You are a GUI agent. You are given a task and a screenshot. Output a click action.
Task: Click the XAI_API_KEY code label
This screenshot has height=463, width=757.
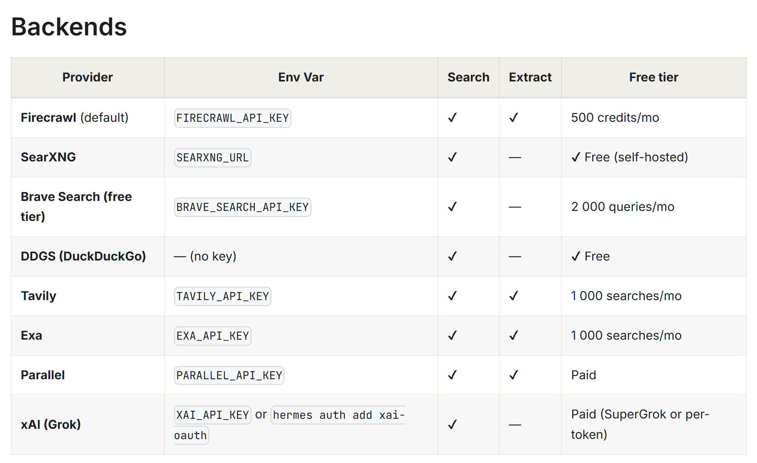tap(212, 415)
